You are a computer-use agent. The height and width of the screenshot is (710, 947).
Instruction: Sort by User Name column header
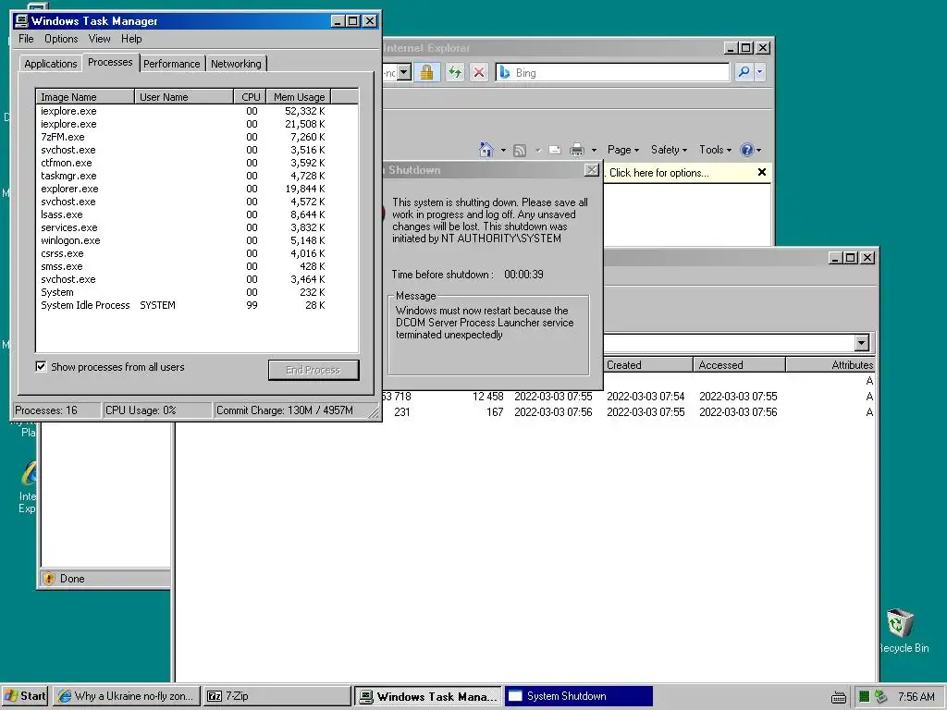[x=184, y=96]
